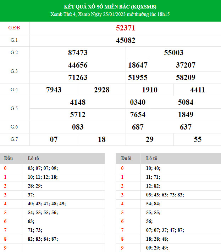Click G.4 number 4411
The image size is (221, 252).
198,90
